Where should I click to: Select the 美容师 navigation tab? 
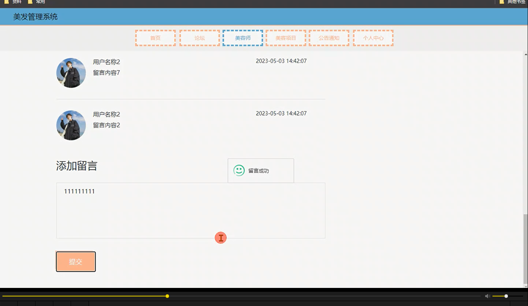(243, 38)
